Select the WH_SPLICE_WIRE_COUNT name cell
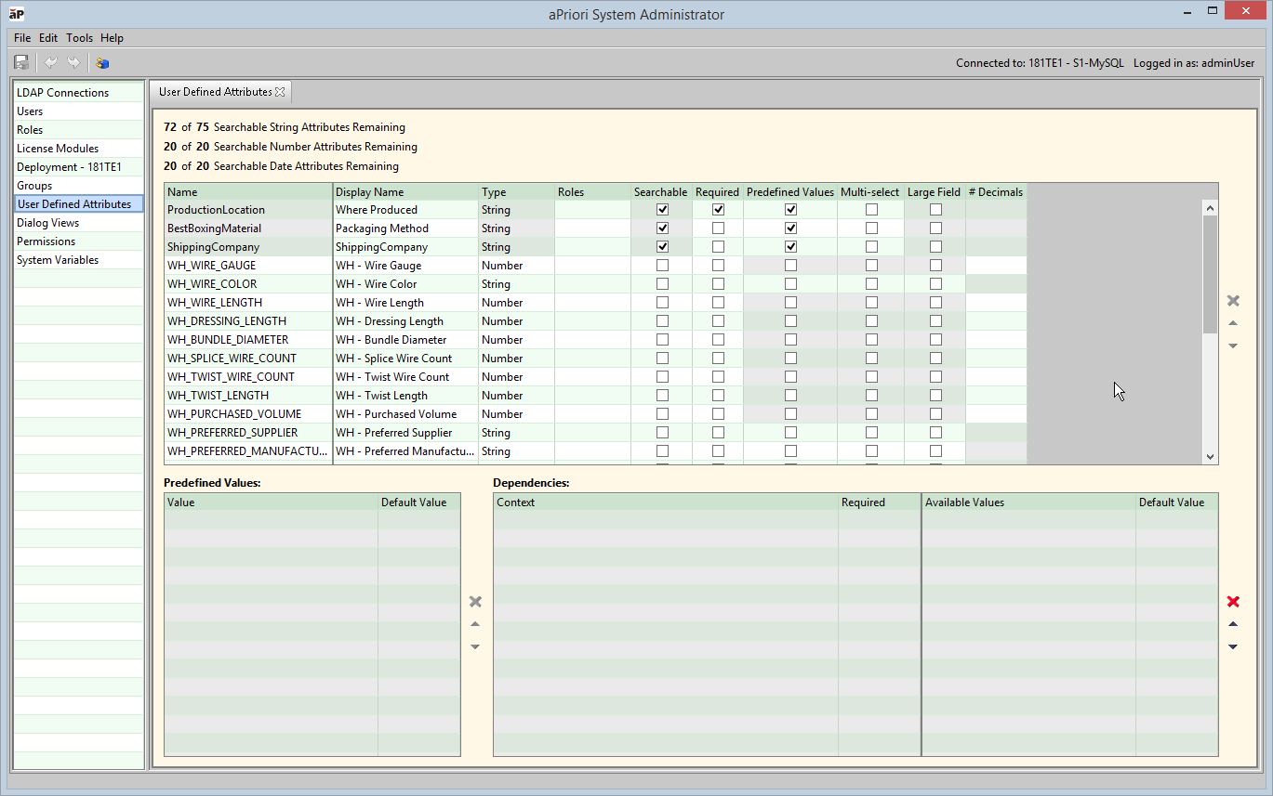Image resolution: width=1273 pixels, height=796 pixels. pyautogui.click(x=248, y=359)
